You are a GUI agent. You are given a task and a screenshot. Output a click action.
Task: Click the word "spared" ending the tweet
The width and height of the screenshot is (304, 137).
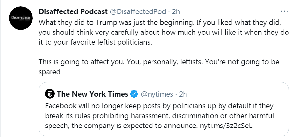point(50,72)
